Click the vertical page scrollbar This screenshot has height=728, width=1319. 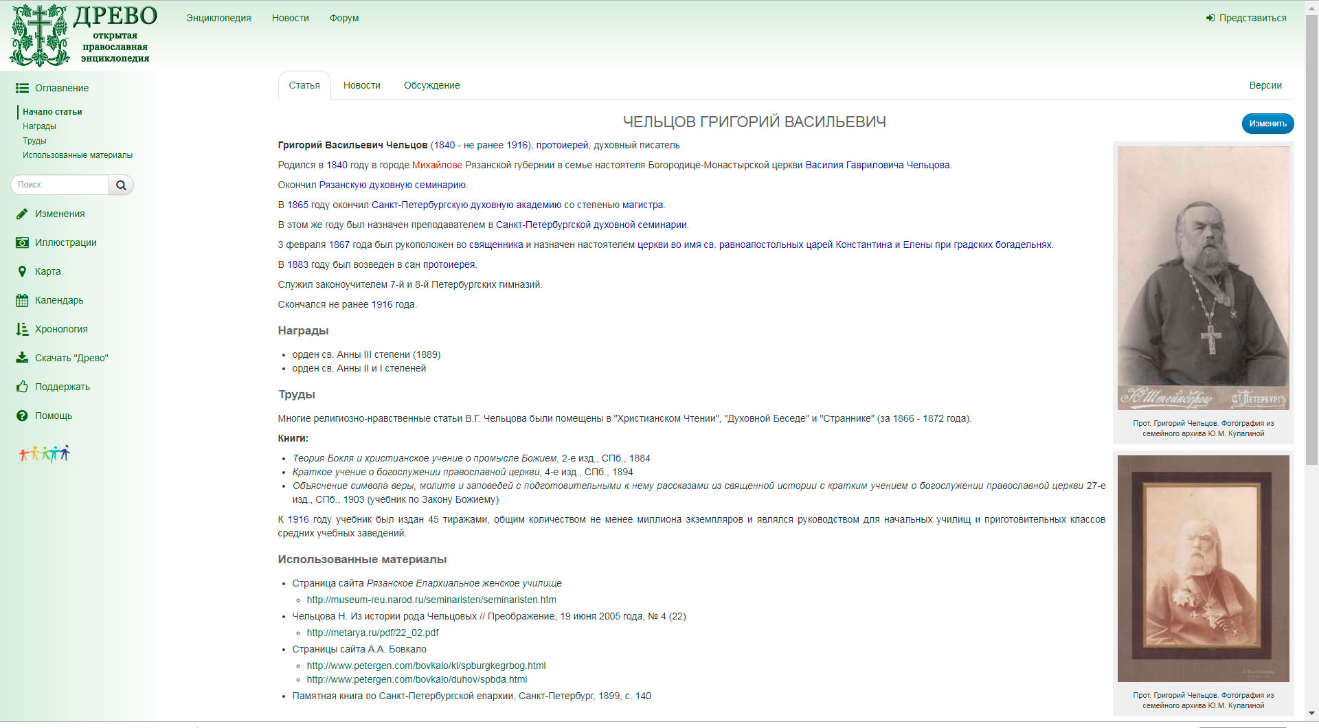(1311, 240)
